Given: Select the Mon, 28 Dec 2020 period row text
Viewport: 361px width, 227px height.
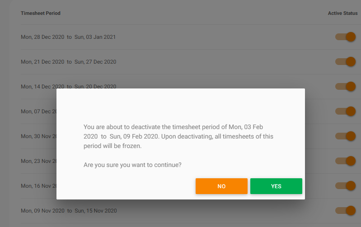Looking at the screenshot, I should click(68, 37).
